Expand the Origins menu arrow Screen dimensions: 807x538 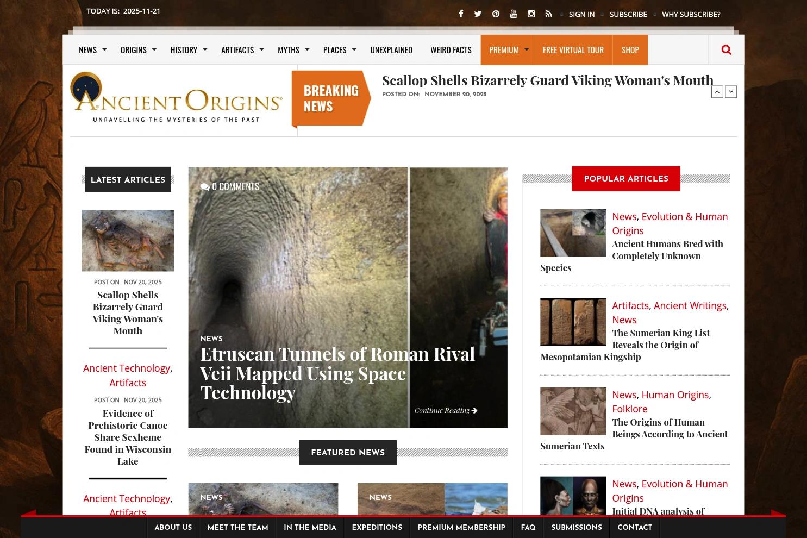154,49
